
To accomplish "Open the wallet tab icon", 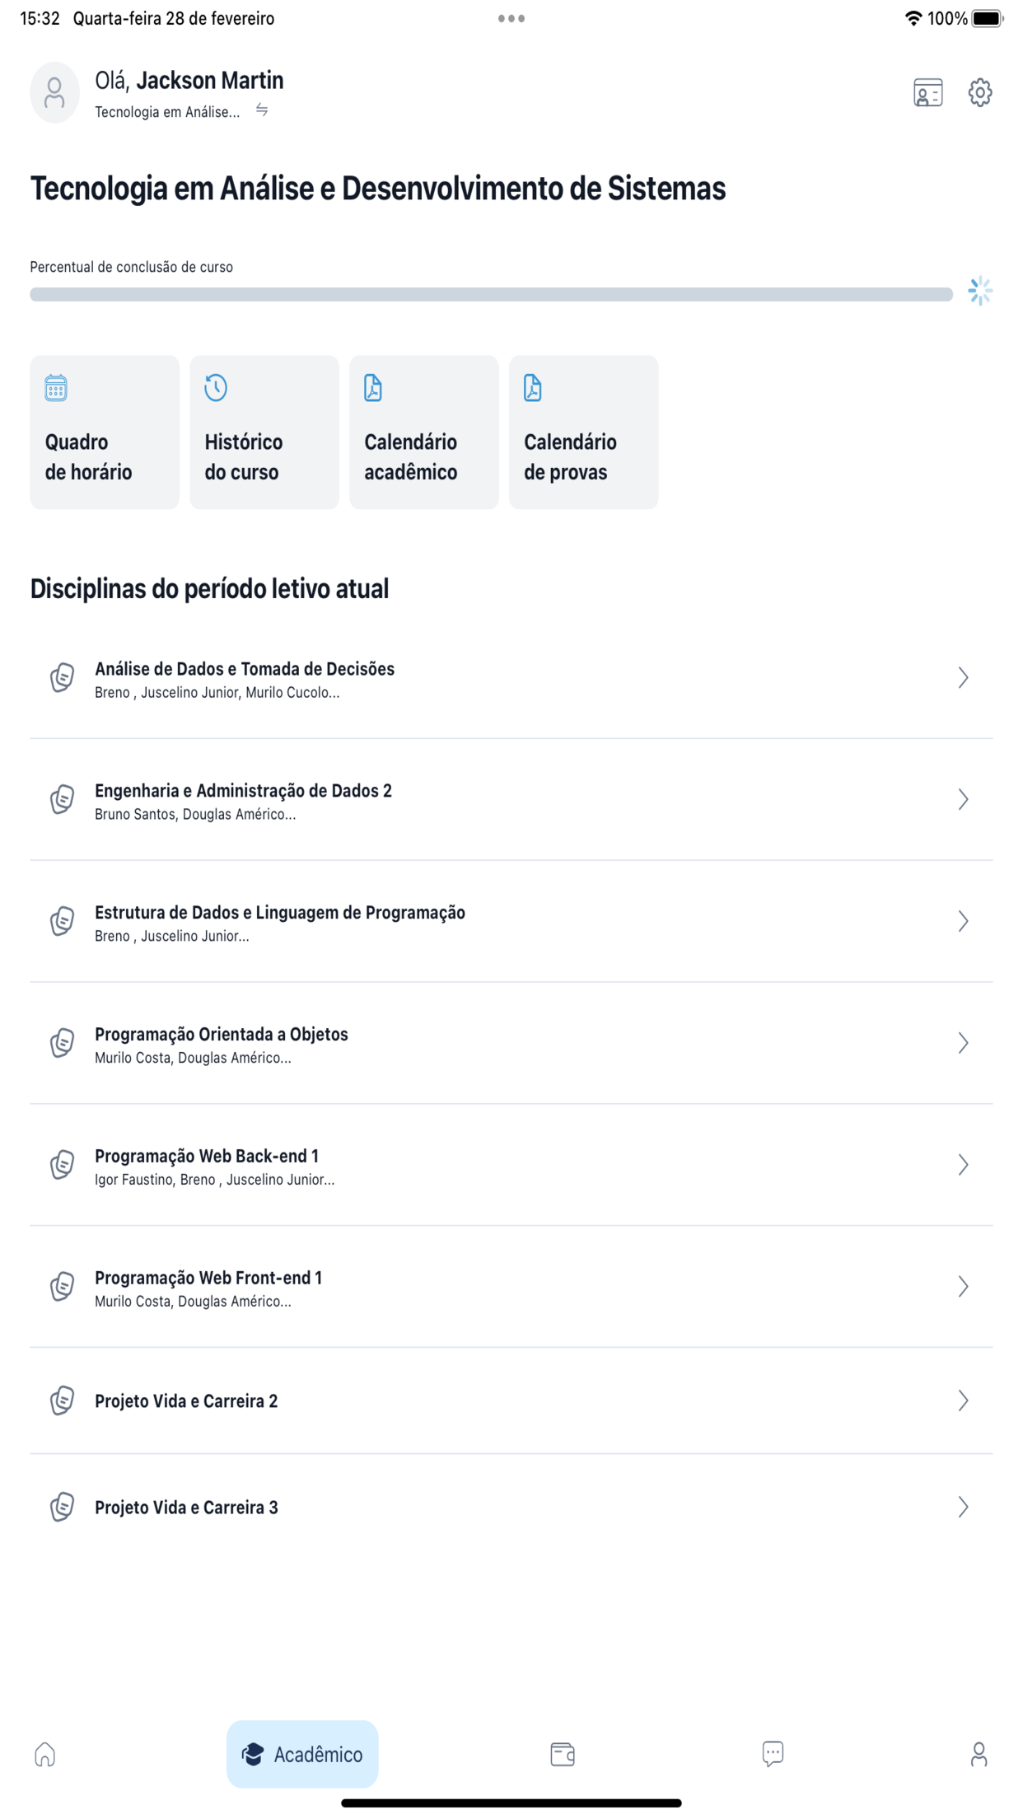I will 563,1754.
